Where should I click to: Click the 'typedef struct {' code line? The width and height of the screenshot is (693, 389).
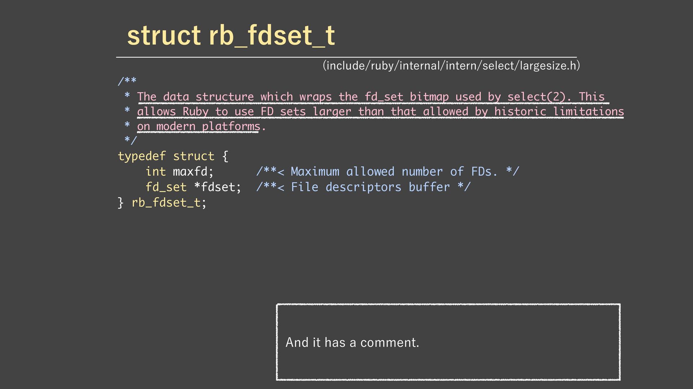pyautogui.click(x=173, y=156)
